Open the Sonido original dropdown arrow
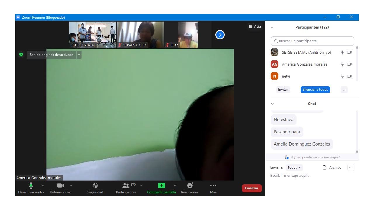This screenshot has height=210, width=374. [x=79, y=55]
